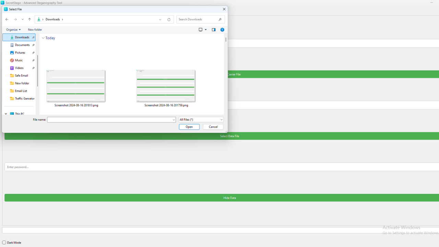Click the back navigation arrow
Screen dimensions: 439x247
coord(7,19)
